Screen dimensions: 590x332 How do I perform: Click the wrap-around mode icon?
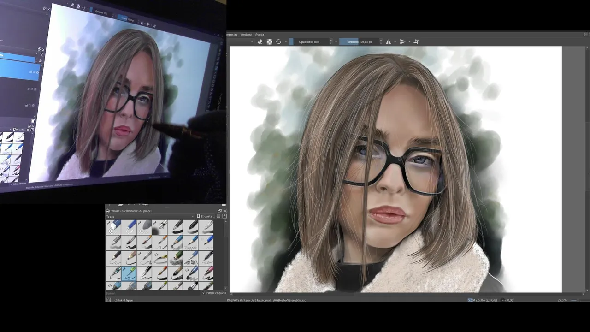click(416, 41)
